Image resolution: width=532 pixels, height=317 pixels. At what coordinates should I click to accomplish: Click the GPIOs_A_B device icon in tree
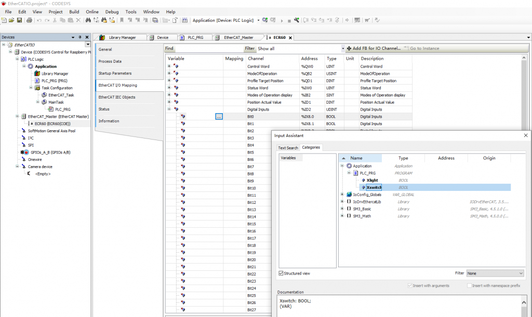[x=25, y=153]
